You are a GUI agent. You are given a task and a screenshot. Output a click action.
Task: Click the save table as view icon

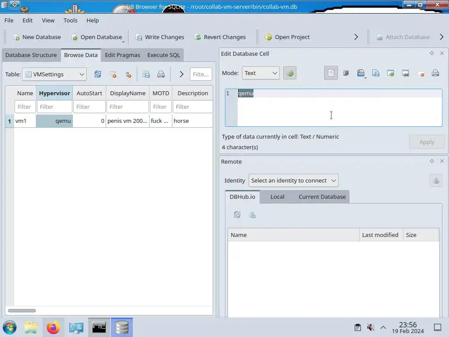click(146, 74)
